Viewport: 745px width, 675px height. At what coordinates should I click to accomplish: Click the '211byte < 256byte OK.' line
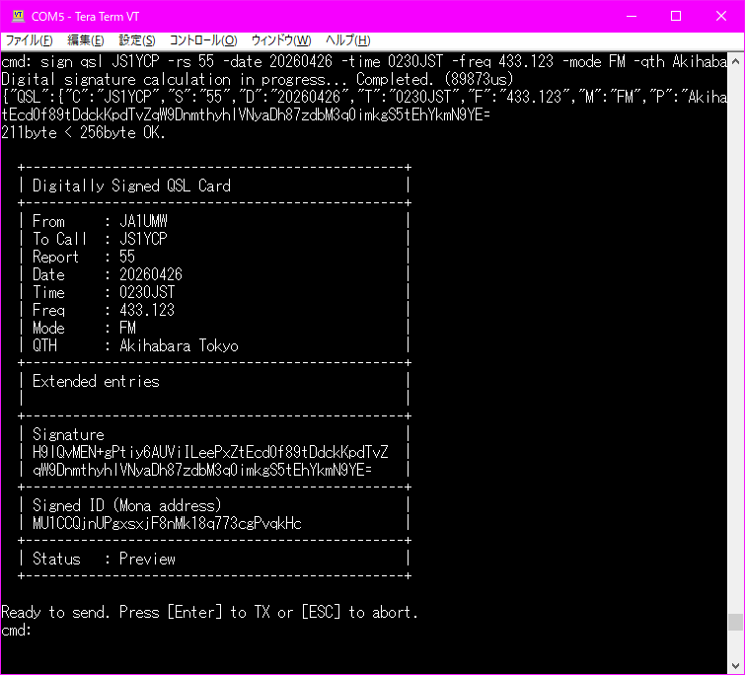pyautogui.click(x=84, y=132)
